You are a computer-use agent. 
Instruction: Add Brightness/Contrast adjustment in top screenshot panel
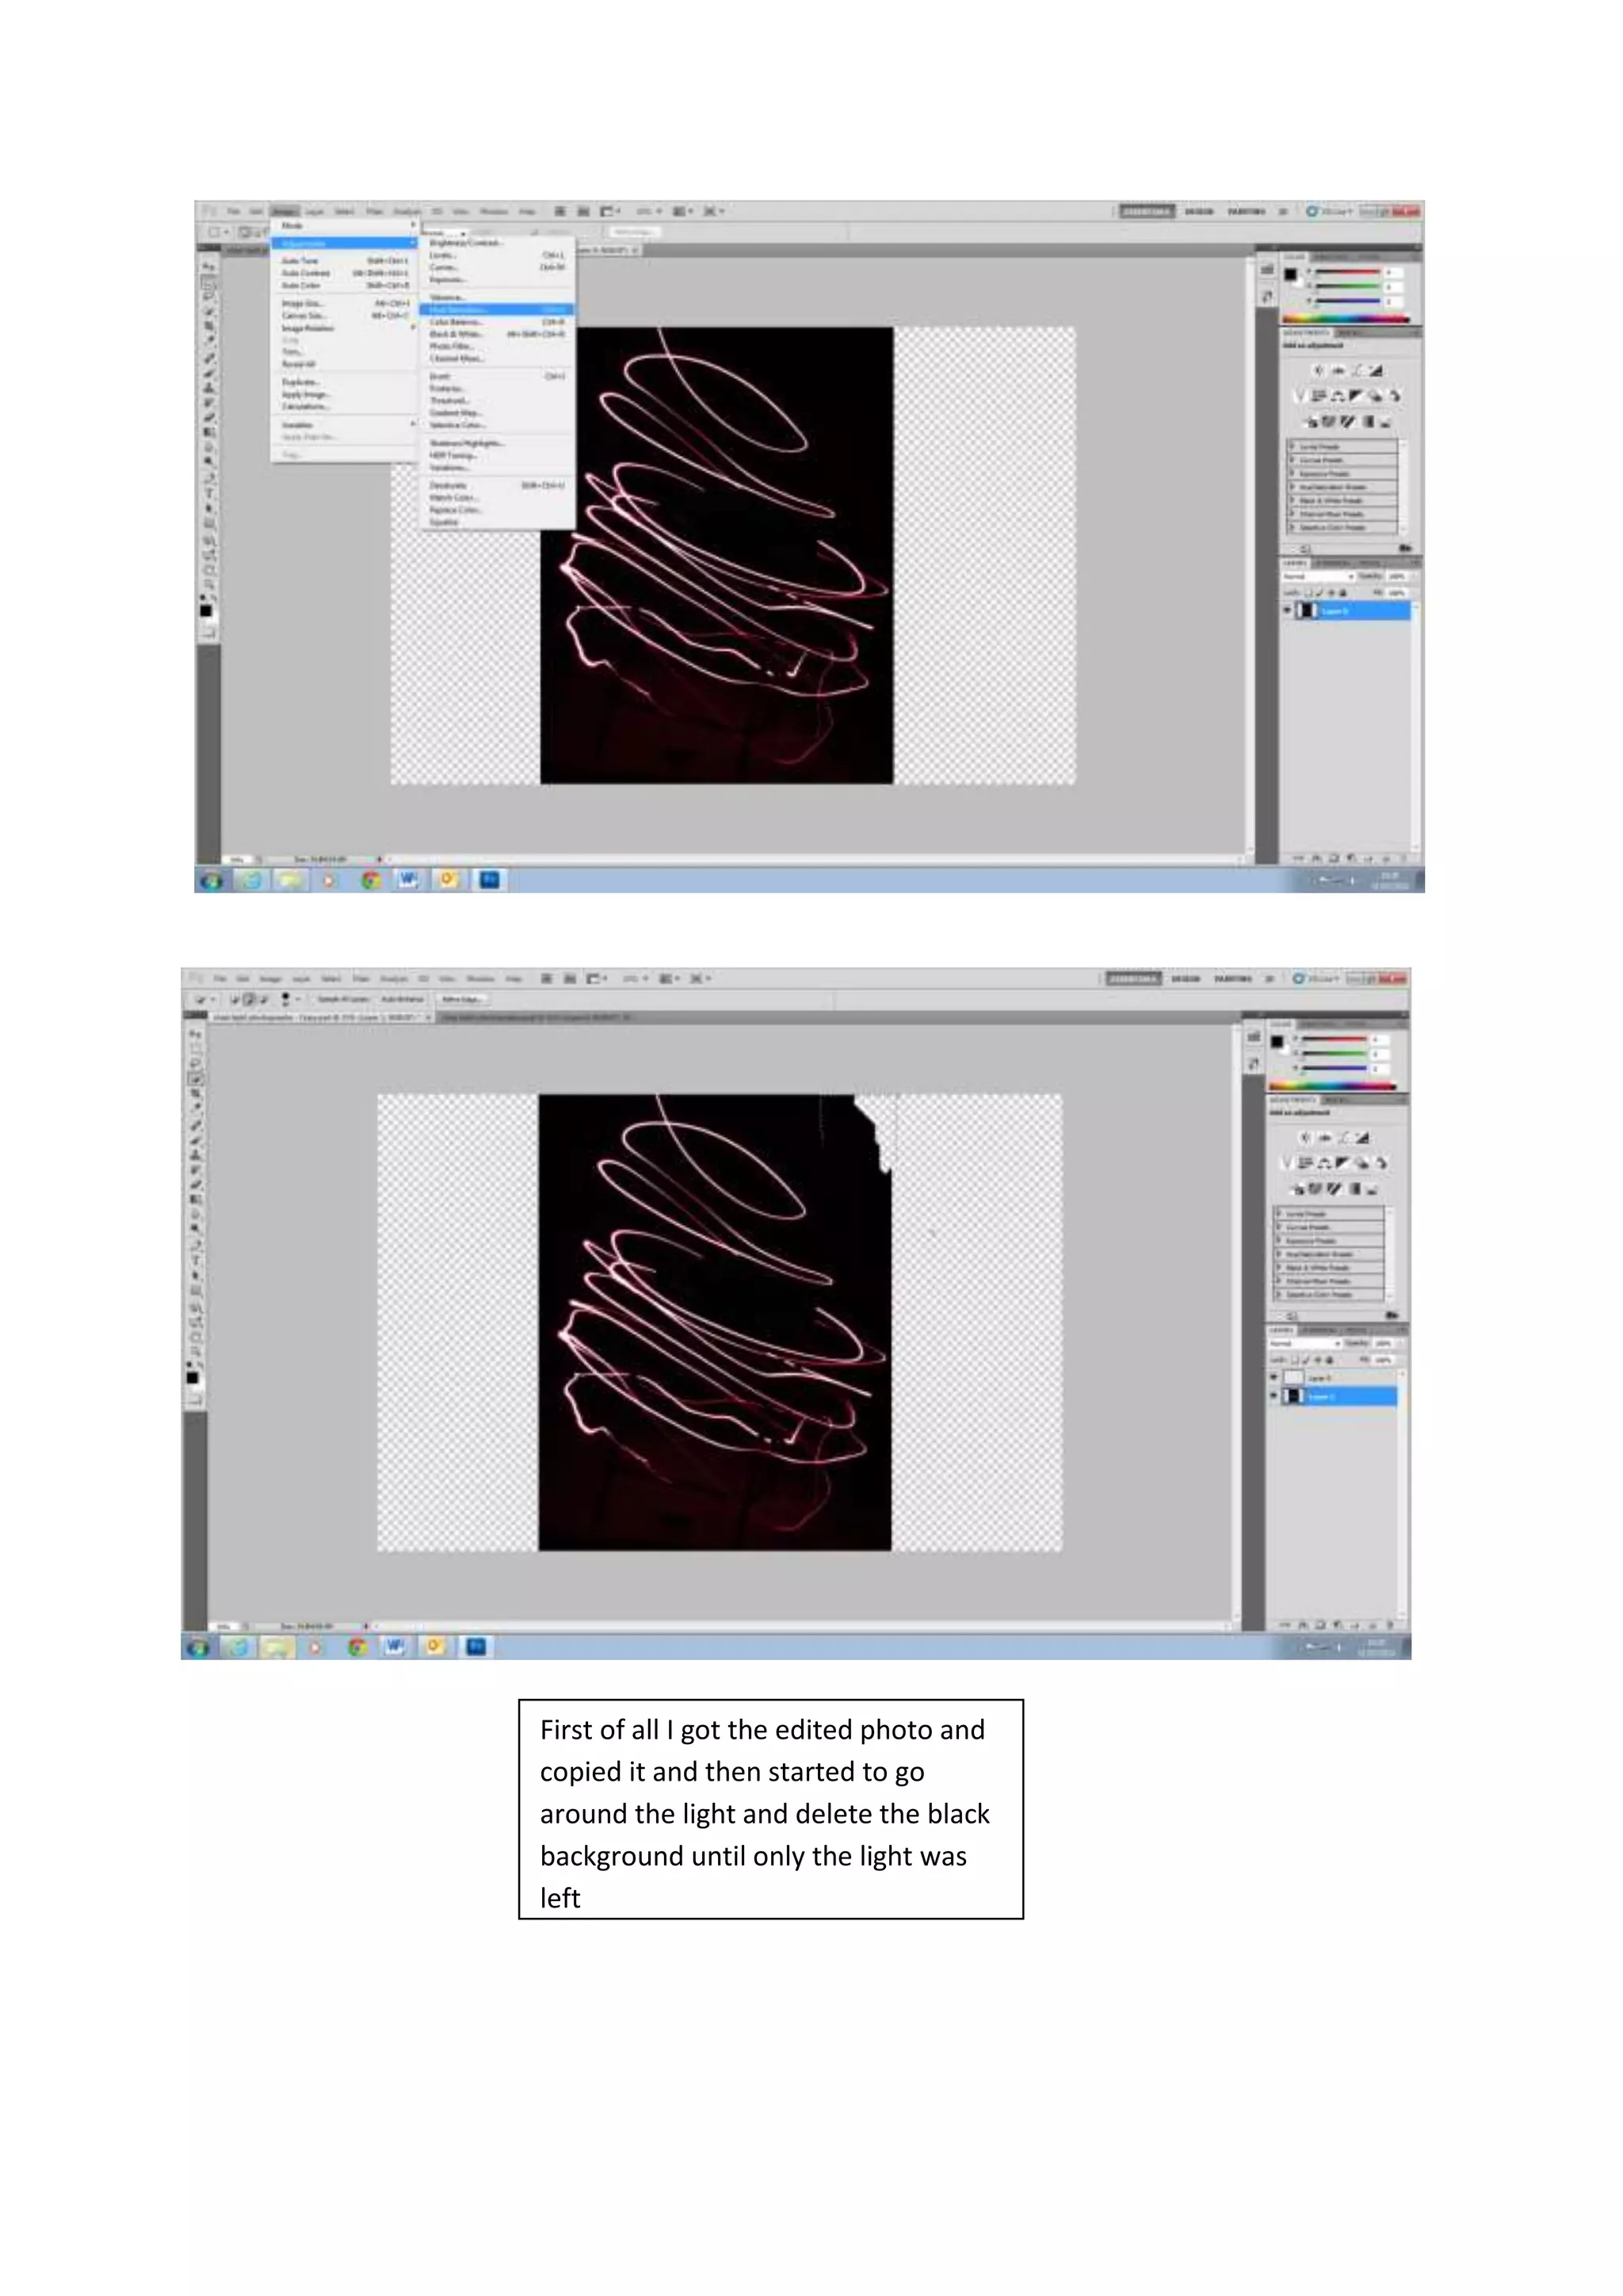(x=1318, y=371)
